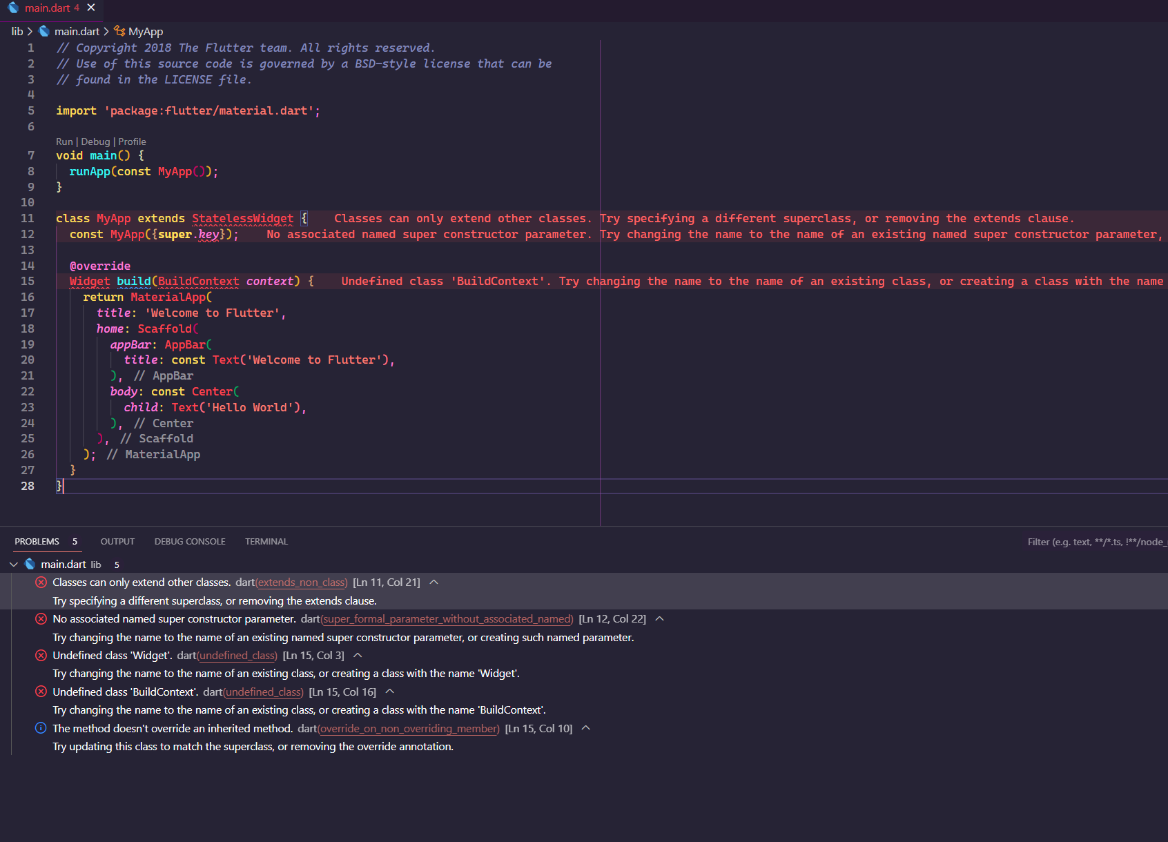Switch to the OUTPUT panel tab
This screenshot has width=1168, height=842.
tap(117, 542)
